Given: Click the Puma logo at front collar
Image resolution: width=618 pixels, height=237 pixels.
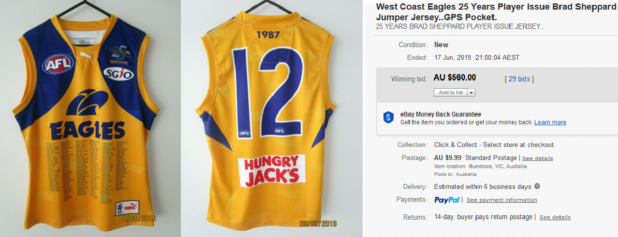Looking at the screenshot, I should pos(87,55).
